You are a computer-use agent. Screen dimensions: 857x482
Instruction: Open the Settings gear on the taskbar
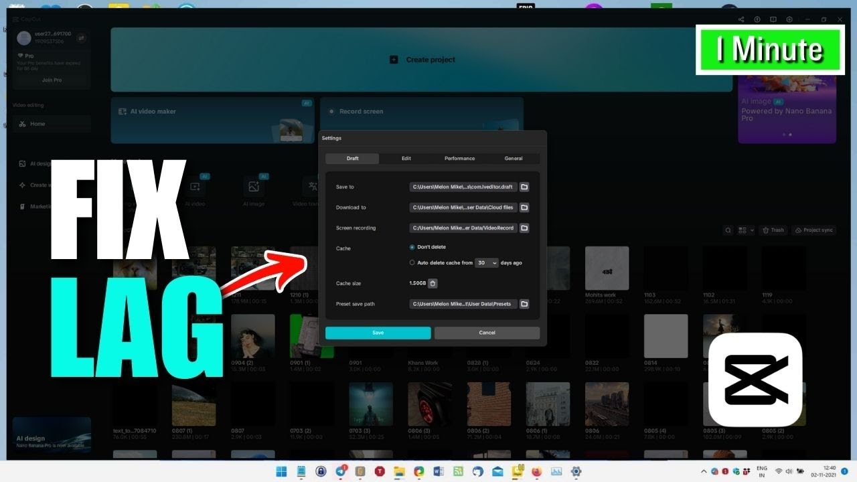point(576,471)
